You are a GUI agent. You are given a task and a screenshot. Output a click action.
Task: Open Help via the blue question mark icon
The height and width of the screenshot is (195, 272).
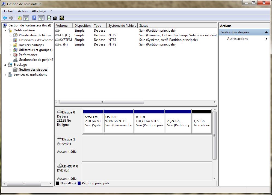click(34, 18)
